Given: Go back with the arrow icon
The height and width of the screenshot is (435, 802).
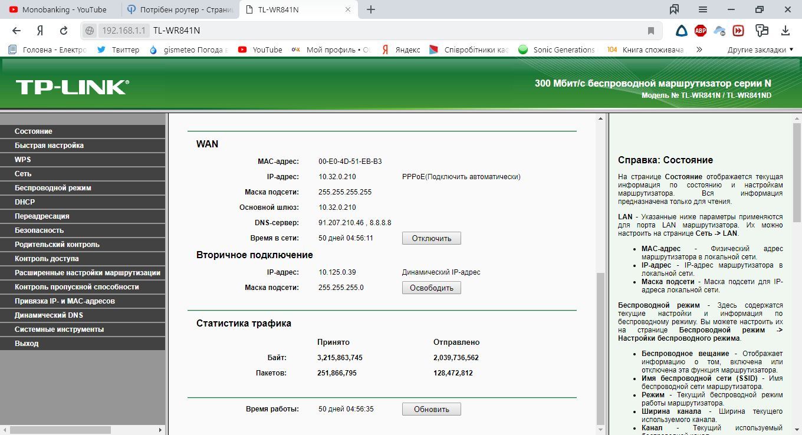Looking at the screenshot, I should [x=17, y=31].
